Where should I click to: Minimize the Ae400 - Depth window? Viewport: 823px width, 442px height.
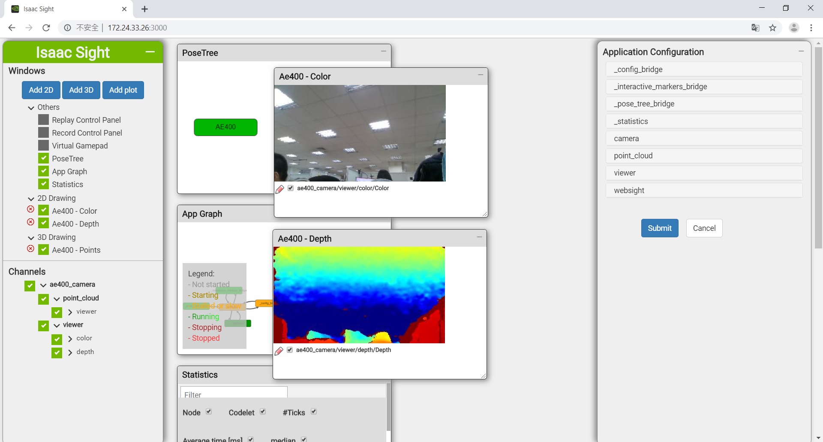click(479, 237)
